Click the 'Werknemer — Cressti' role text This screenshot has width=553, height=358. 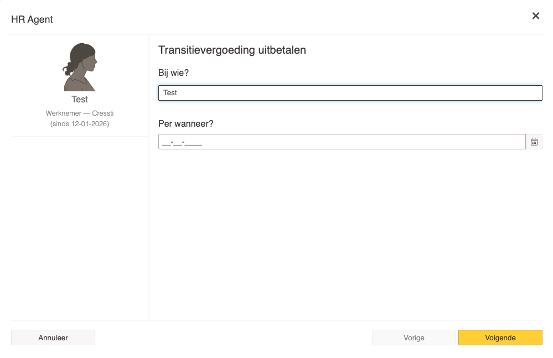pos(80,113)
